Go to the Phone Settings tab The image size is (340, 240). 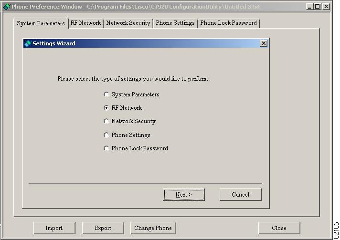coord(175,23)
